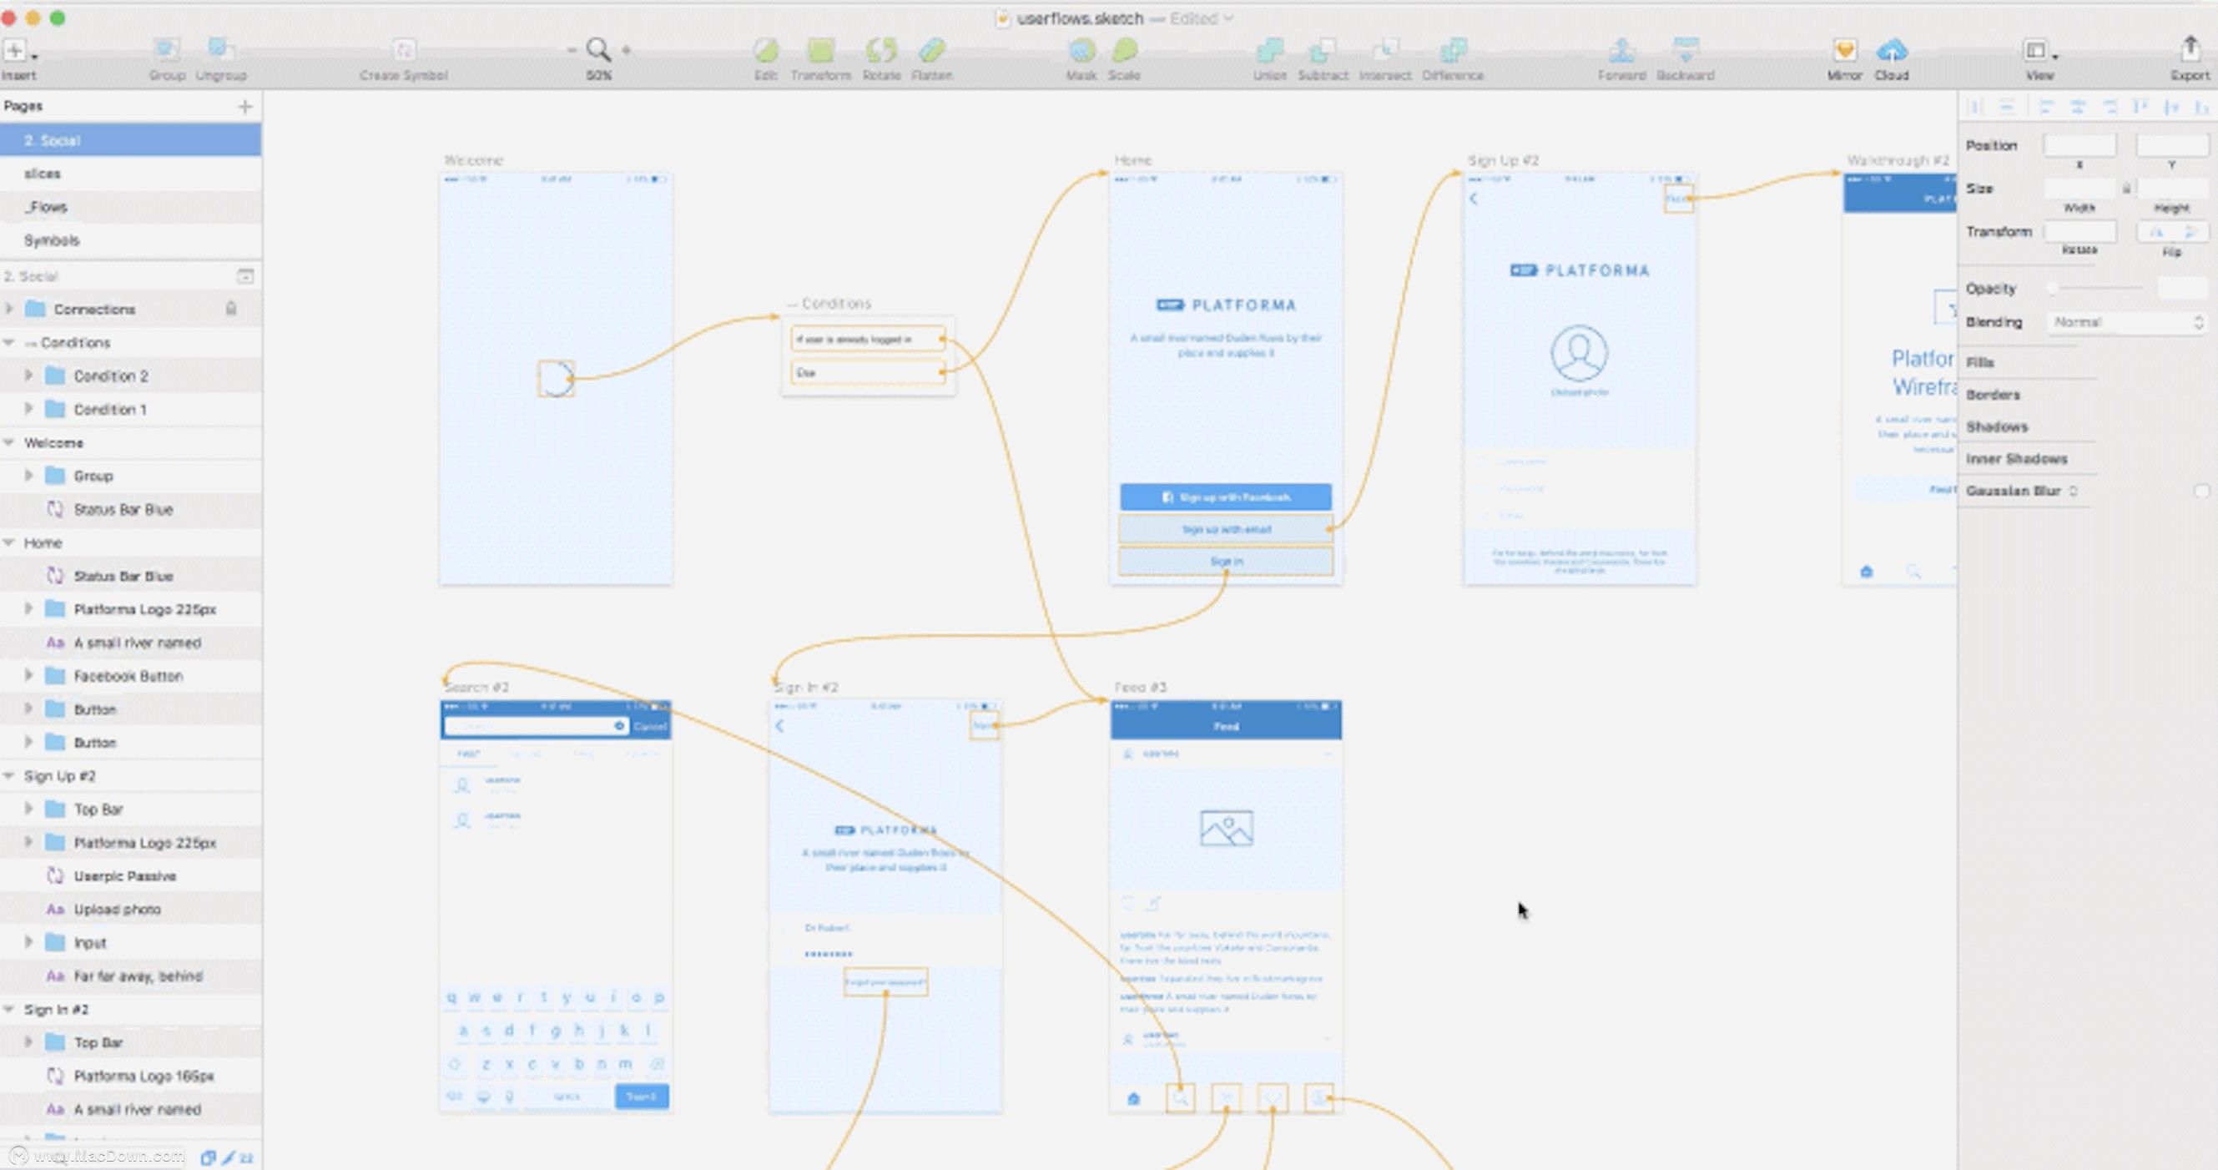Toggle the lock on Connections layer
Viewport: 2218px width, 1170px height.
231,308
